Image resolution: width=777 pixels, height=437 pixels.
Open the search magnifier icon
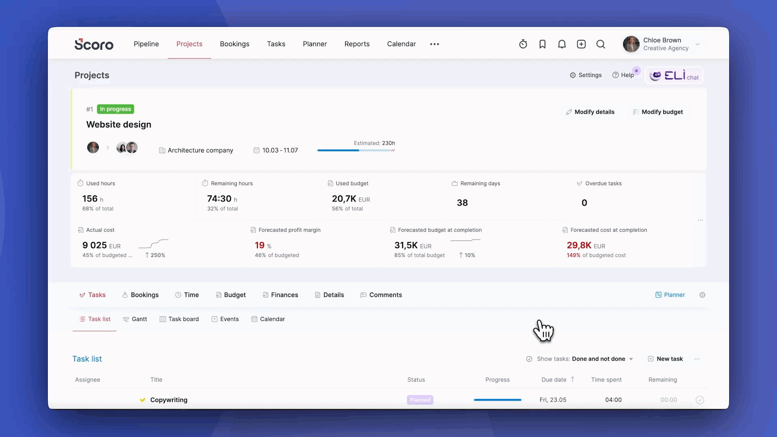coord(601,44)
